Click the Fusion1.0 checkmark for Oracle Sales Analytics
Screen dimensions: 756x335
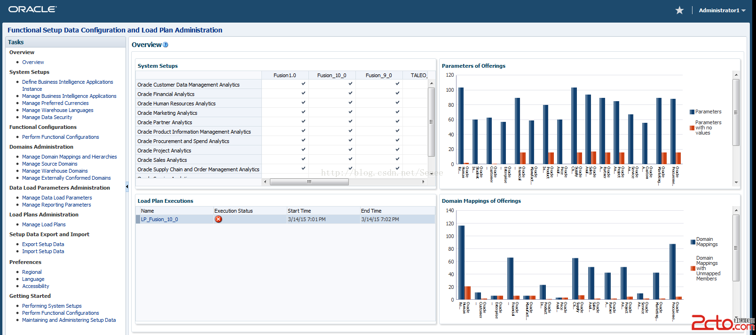[303, 159]
